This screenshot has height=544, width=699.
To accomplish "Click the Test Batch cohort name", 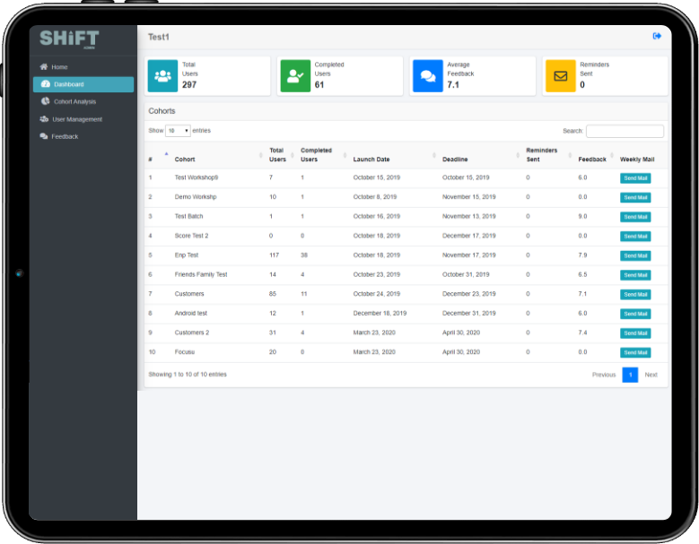I will [188, 216].
